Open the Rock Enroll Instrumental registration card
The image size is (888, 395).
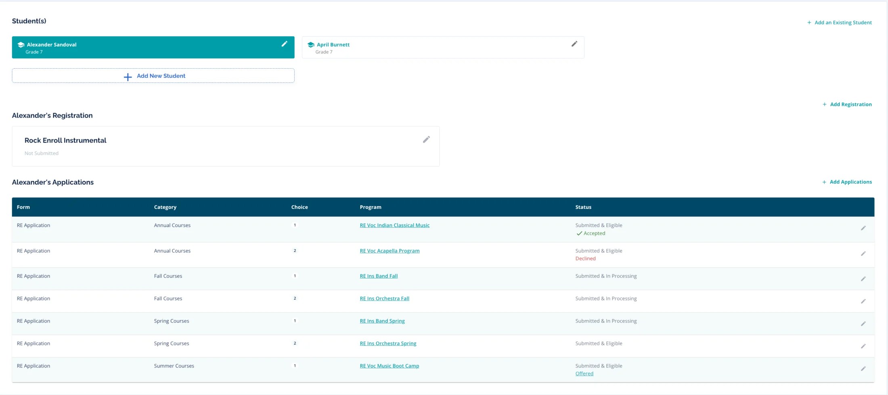226,146
